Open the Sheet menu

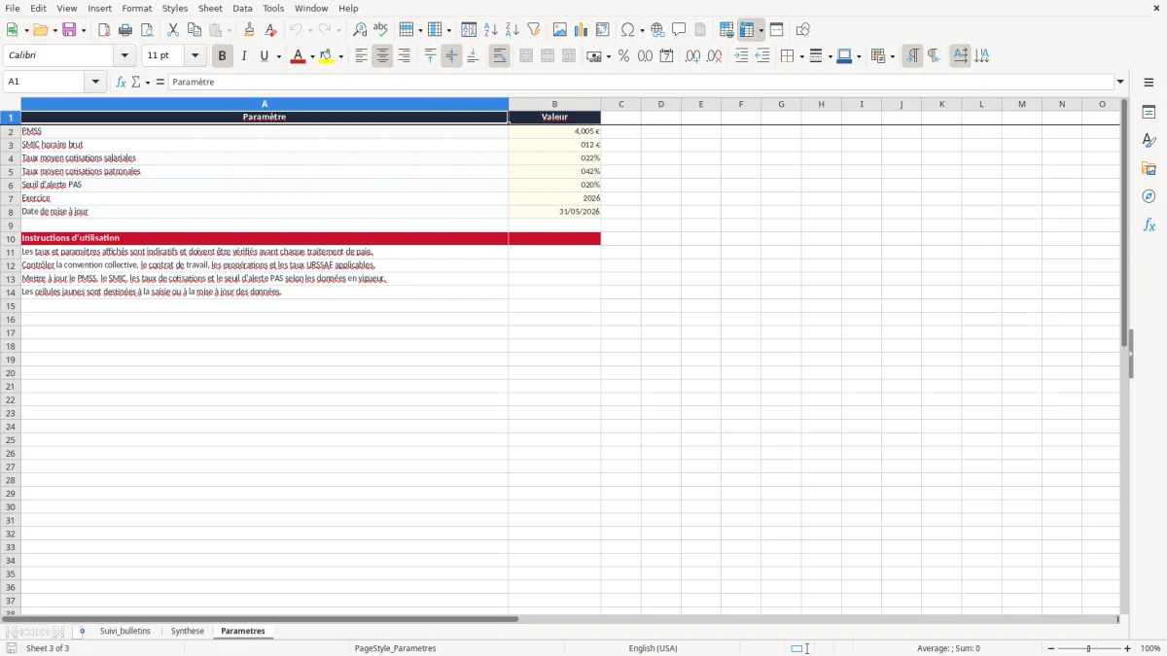click(210, 8)
